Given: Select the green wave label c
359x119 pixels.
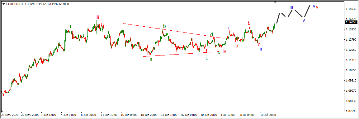Looking at the screenshot, I should tap(207, 58).
